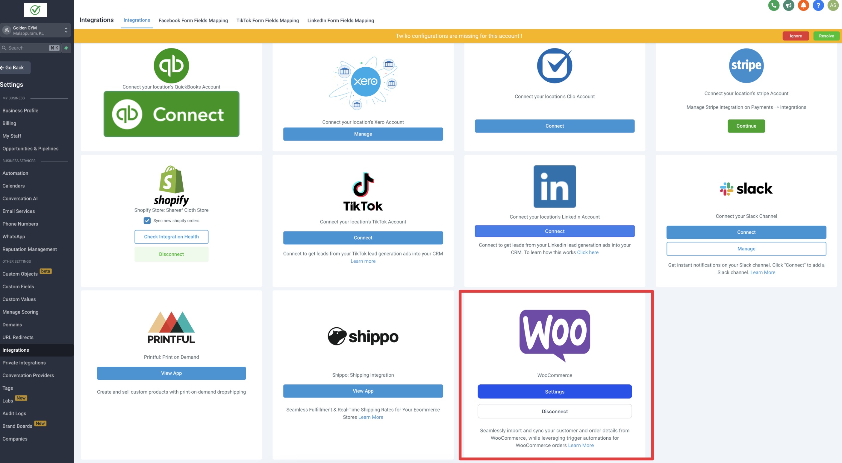The image size is (842, 463).
Task: Open the orange notifications bell
Action: [x=803, y=5]
